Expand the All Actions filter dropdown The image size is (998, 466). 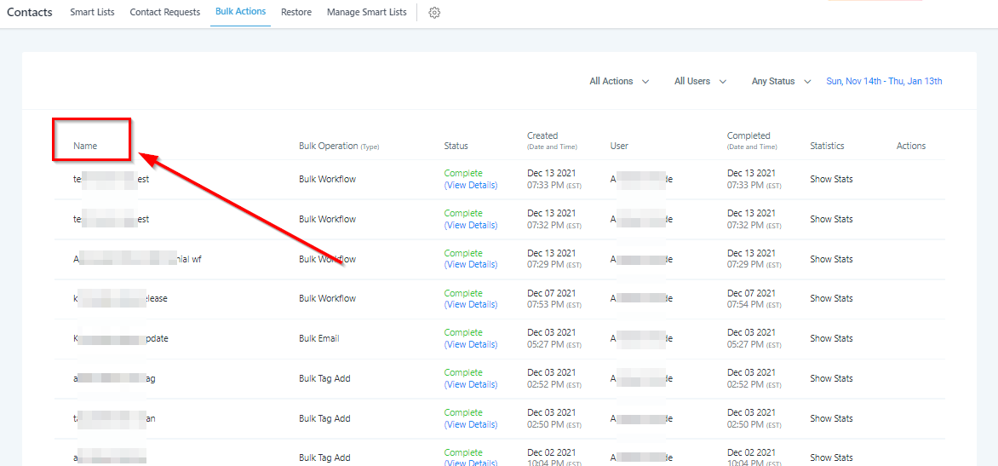(619, 82)
